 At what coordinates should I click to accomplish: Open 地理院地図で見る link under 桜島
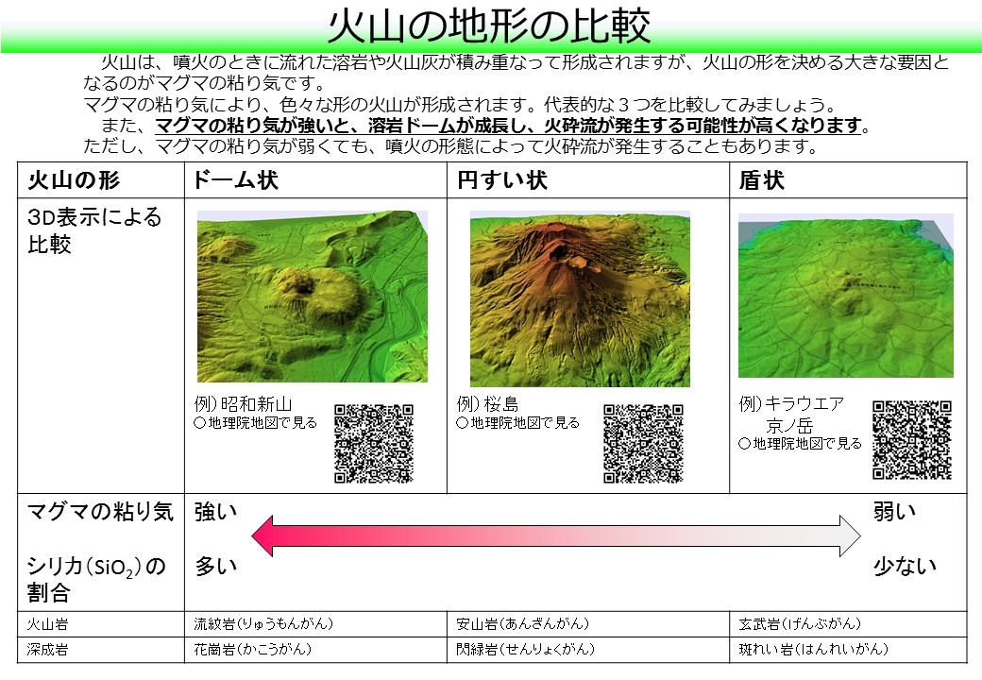518,423
